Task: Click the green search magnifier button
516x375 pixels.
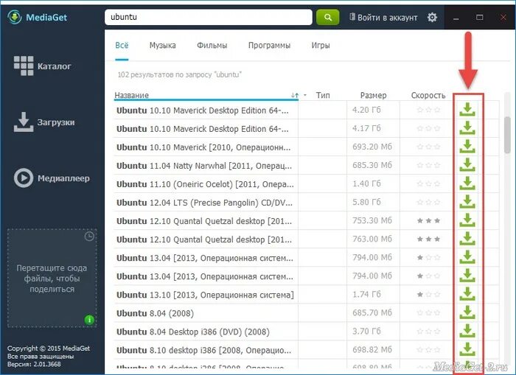Action: click(x=327, y=17)
